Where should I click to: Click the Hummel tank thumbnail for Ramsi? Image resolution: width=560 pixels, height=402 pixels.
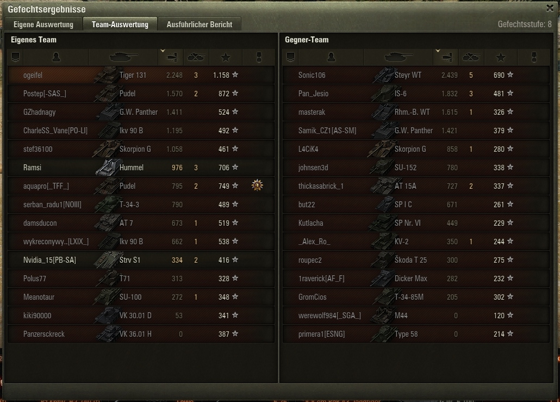(x=107, y=167)
